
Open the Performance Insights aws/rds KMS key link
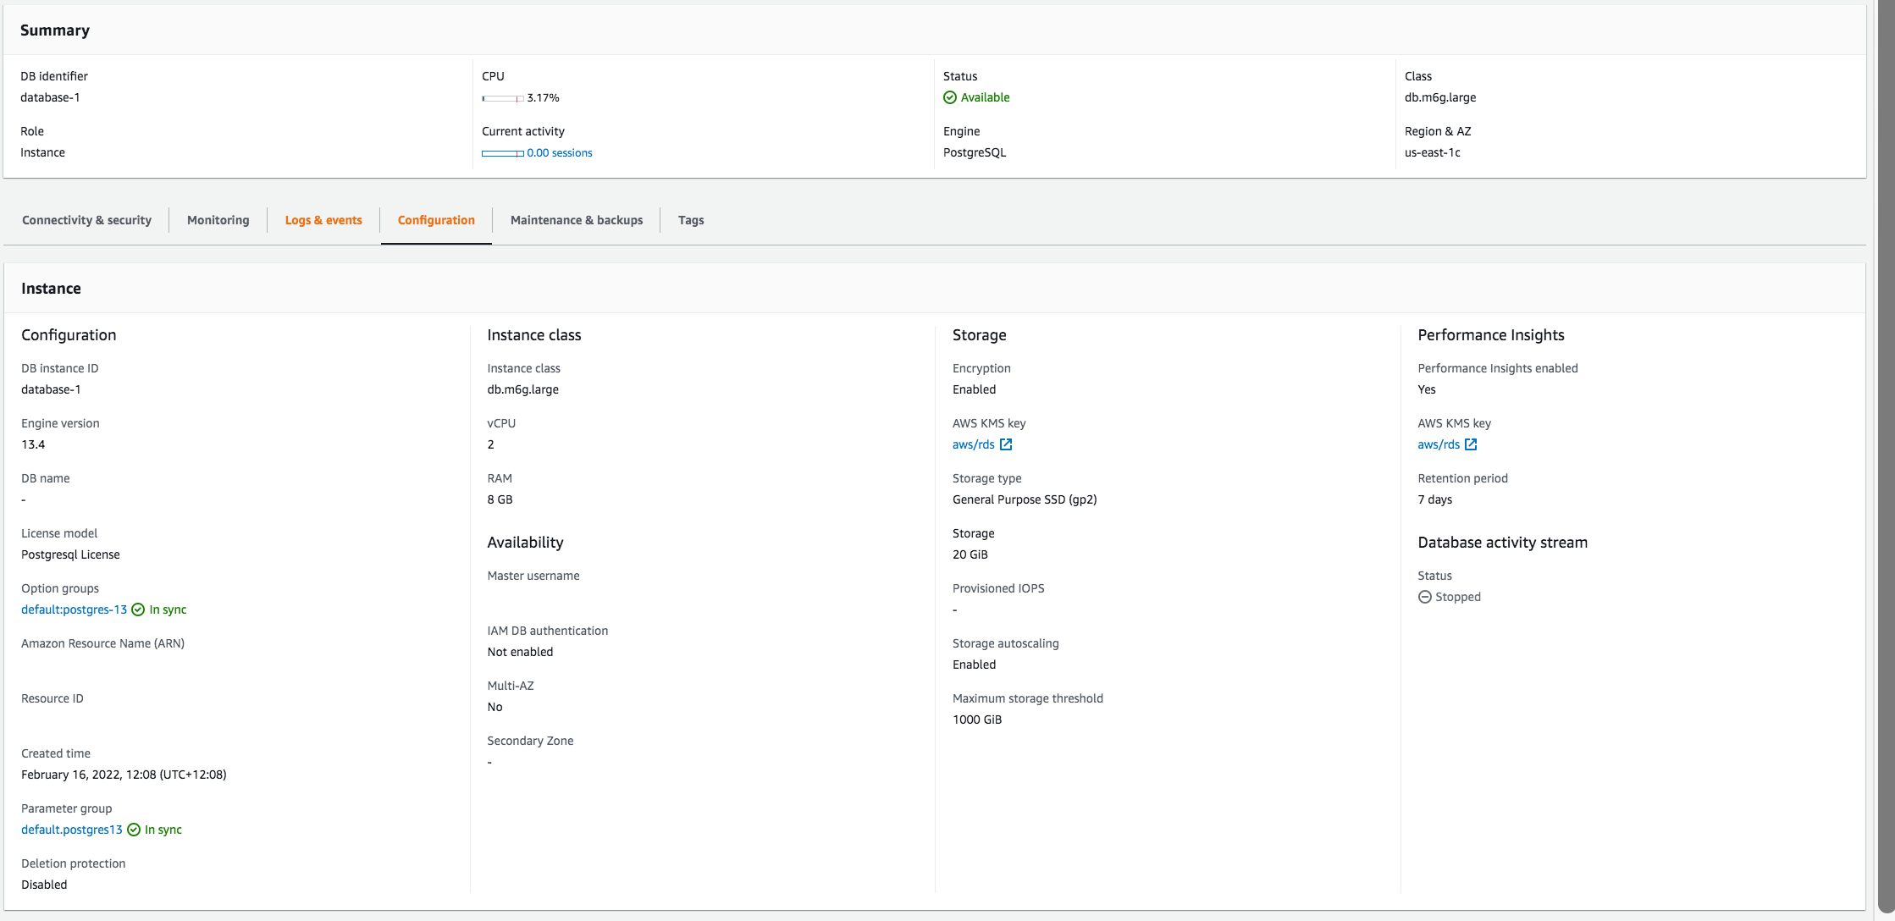click(1439, 444)
